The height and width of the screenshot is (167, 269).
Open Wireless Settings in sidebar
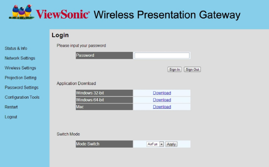point(20,68)
